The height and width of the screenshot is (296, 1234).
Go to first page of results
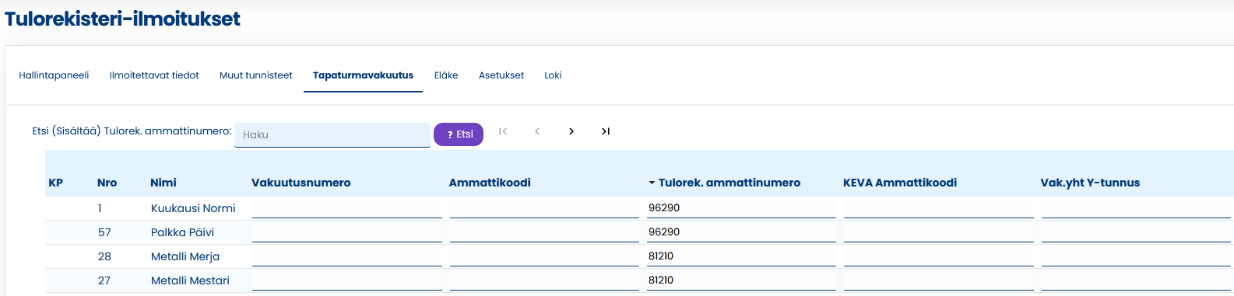click(503, 131)
